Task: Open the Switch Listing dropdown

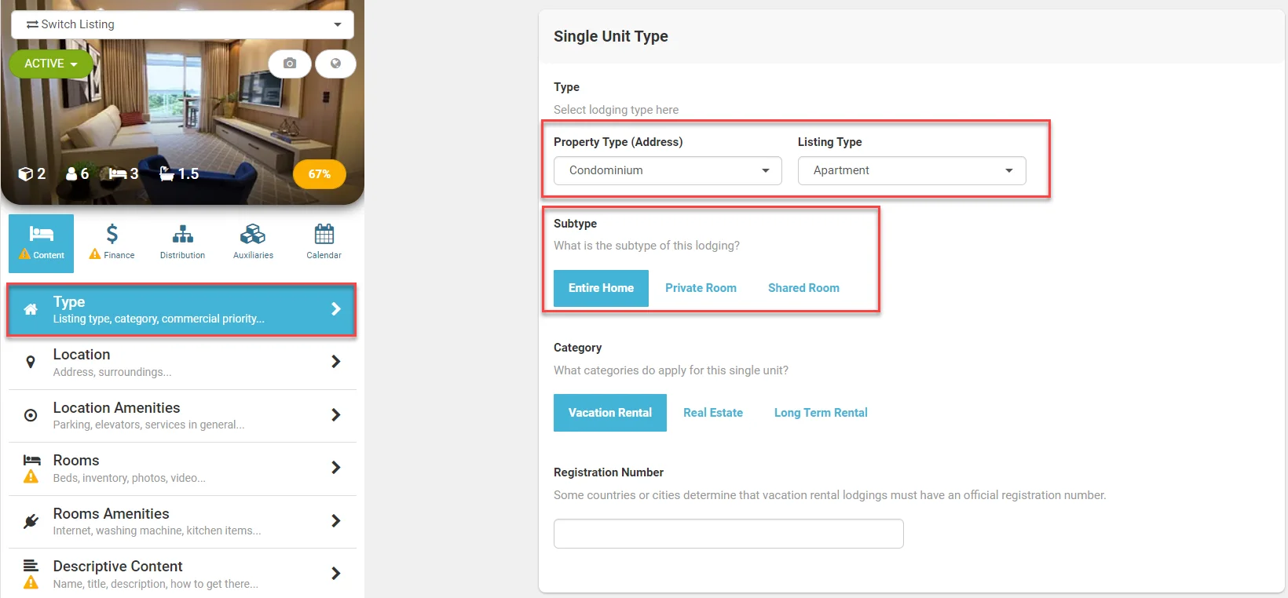Action: click(182, 24)
